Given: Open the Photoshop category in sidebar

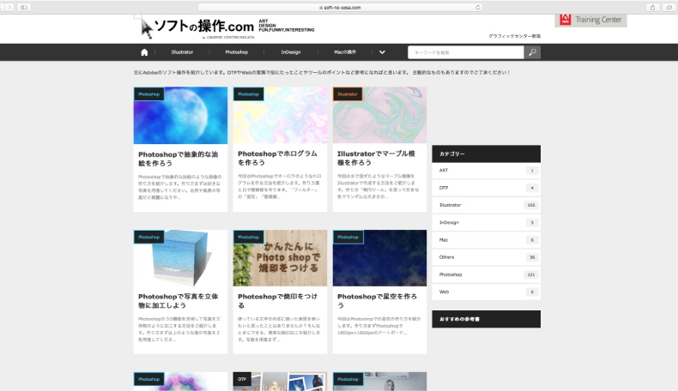Looking at the screenshot, I should pyautogui.click(x=486, y=274).
